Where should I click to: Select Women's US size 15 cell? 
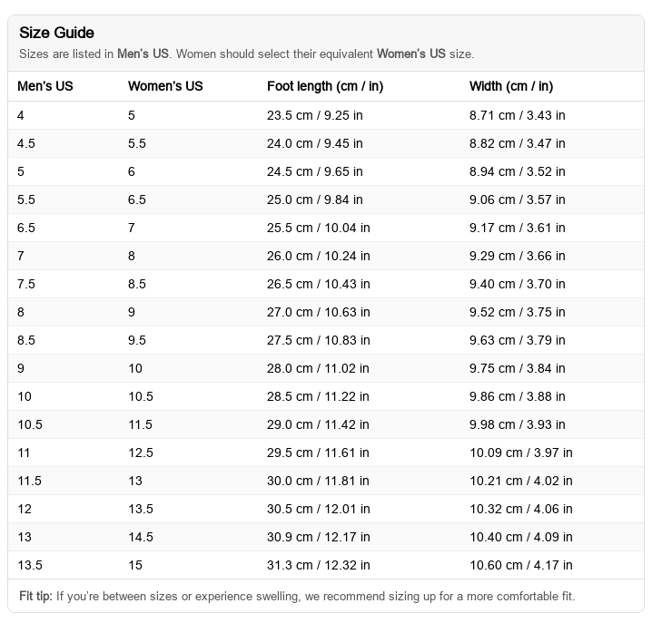135,565
